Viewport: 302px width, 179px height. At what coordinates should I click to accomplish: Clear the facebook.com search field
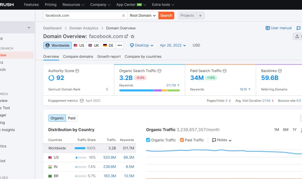(123, 15)
